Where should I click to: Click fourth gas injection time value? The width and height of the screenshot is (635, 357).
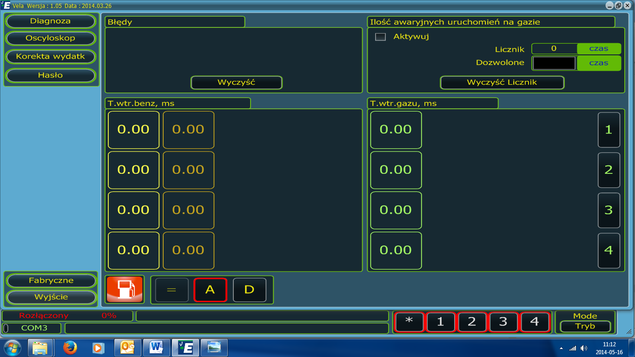click(x=396, y=250)
